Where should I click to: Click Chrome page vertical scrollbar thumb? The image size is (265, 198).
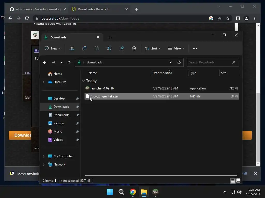(258, 127)
